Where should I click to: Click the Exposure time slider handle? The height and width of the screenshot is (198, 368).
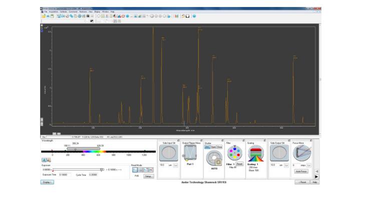click(x=102, y=169)
